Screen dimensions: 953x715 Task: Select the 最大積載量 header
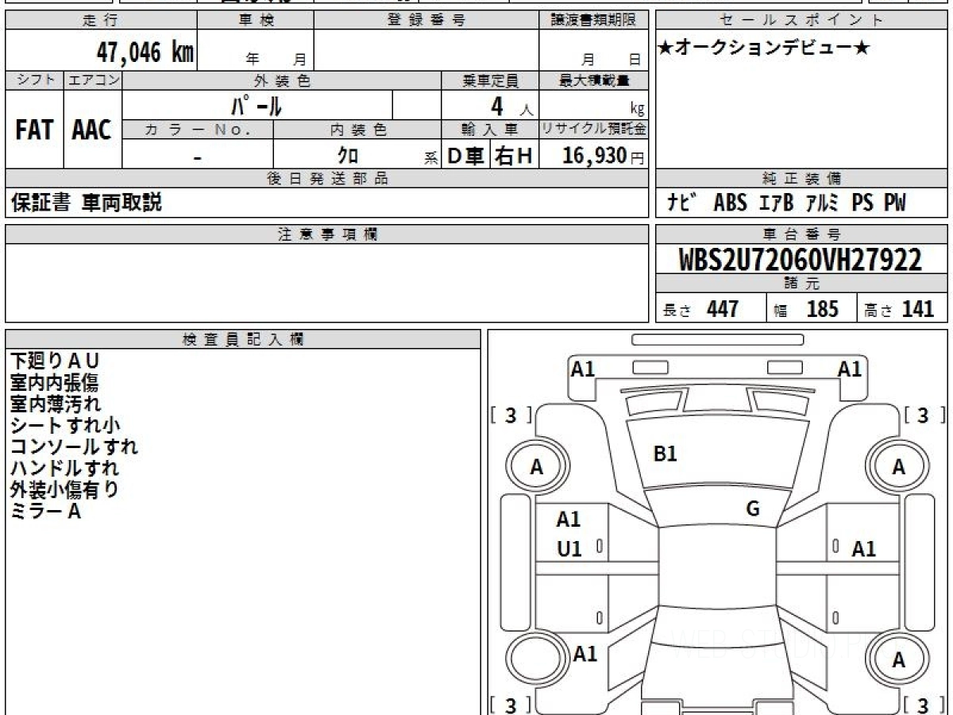594,80
